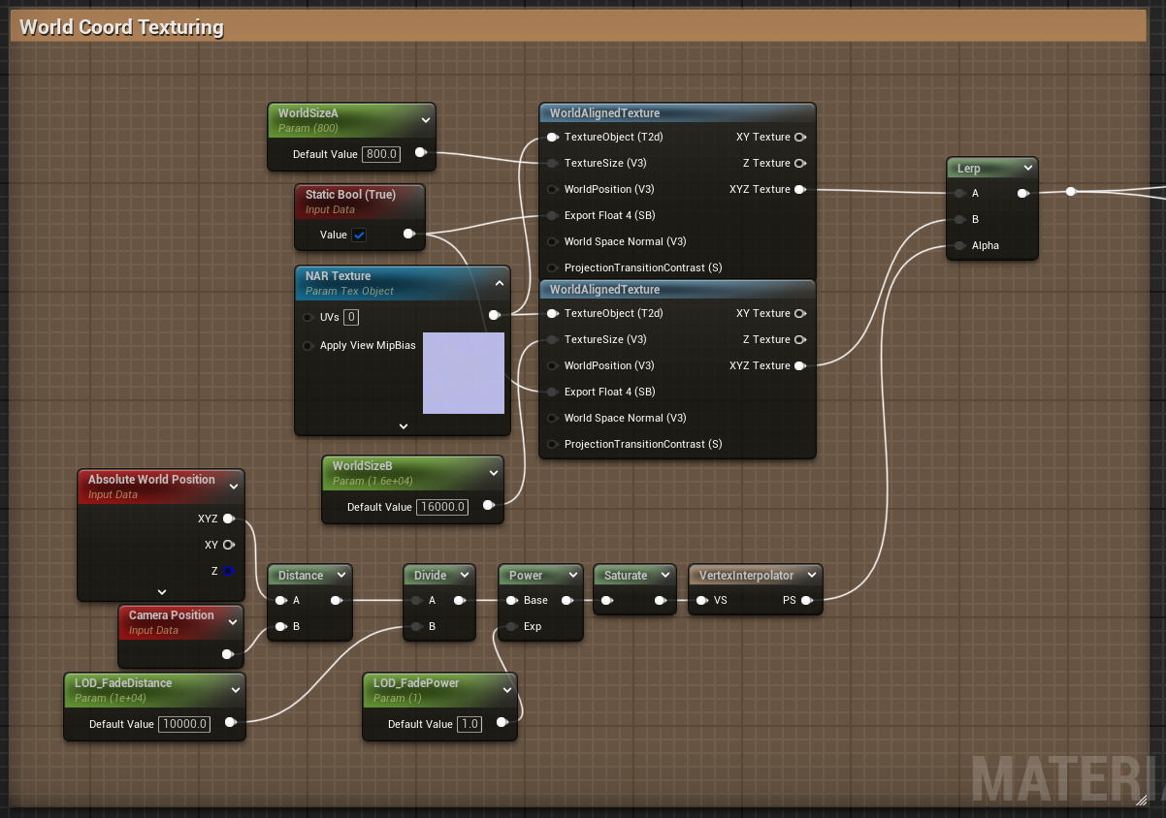Image resolution: width=1166 pixels, height=818 pixels.
Task: Open WorldSizeB node dropdown chevron
Action: click(493, 473)
